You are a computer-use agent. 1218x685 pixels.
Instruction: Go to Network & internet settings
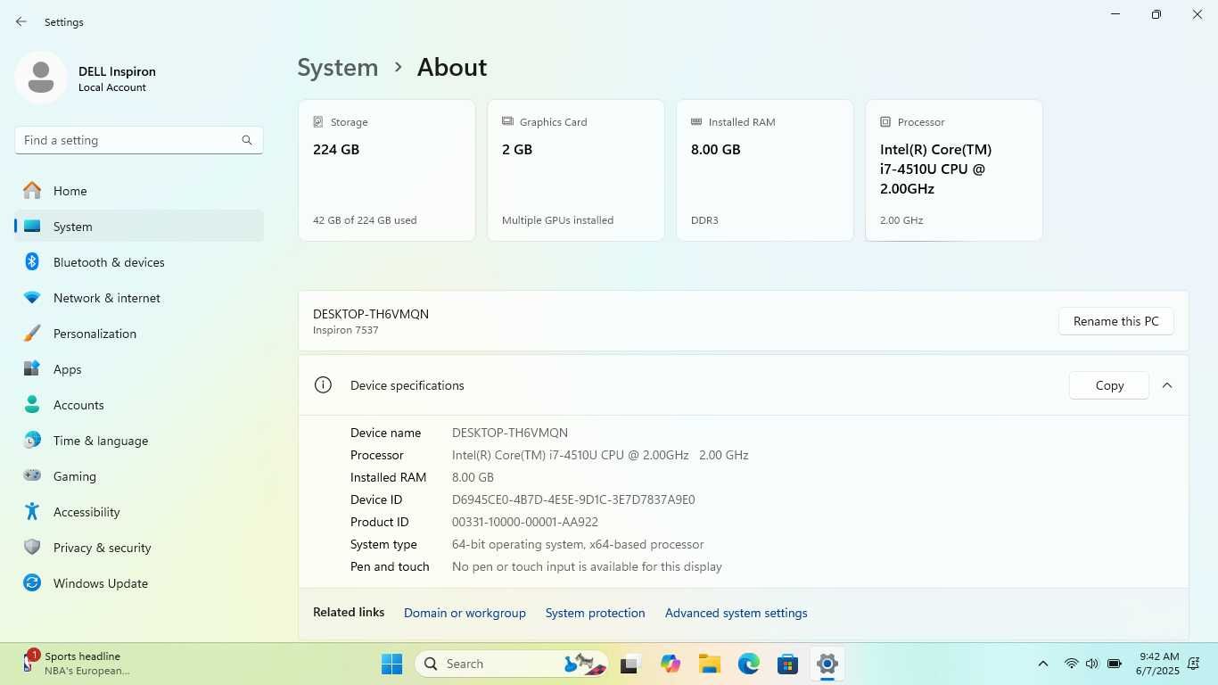139,298
